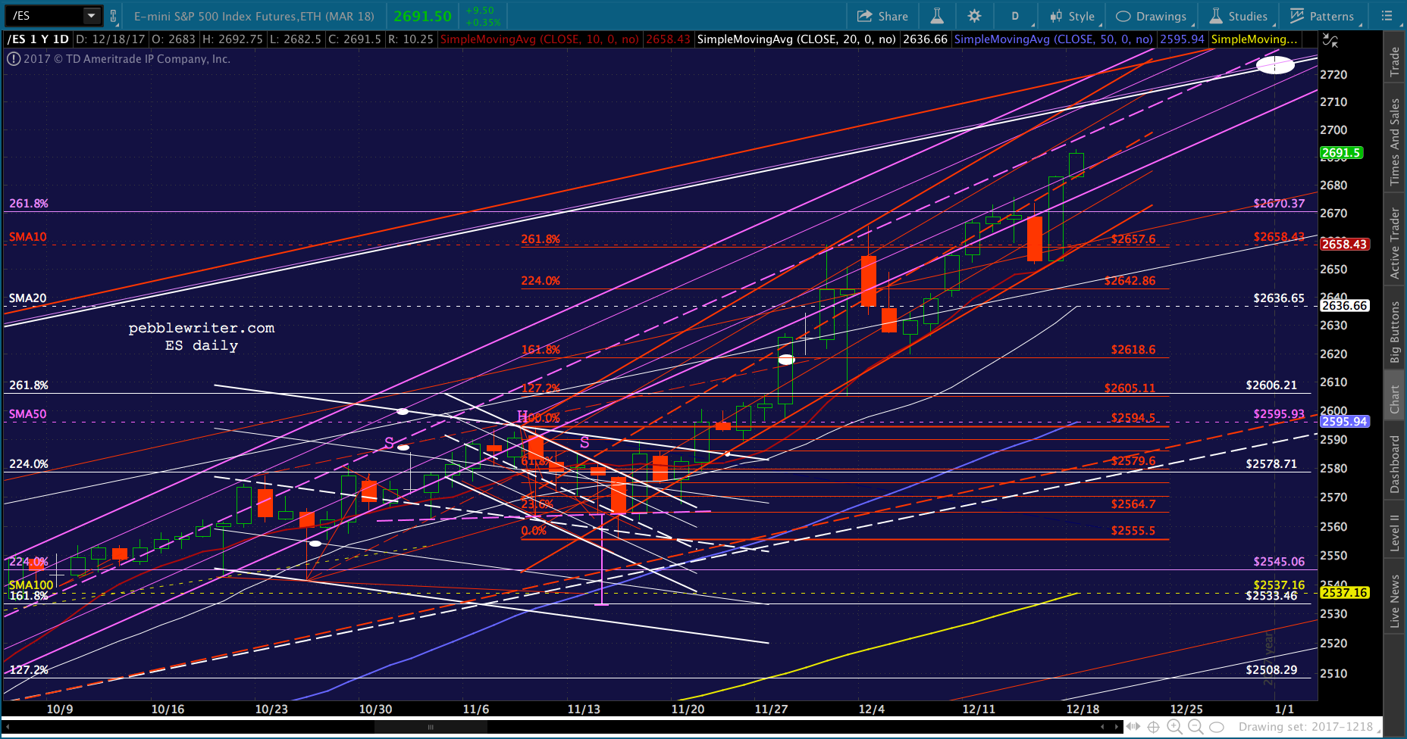The height and width of the screenshot is (739, 1407).
Task: Open chart settings gear icon
Action: pyautogui.click(x=974, y=16)
